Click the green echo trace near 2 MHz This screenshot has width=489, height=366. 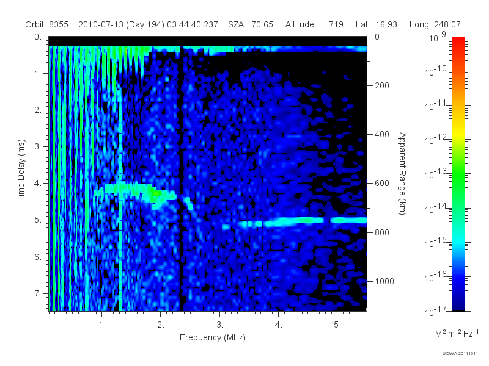(x=156, y=194)
